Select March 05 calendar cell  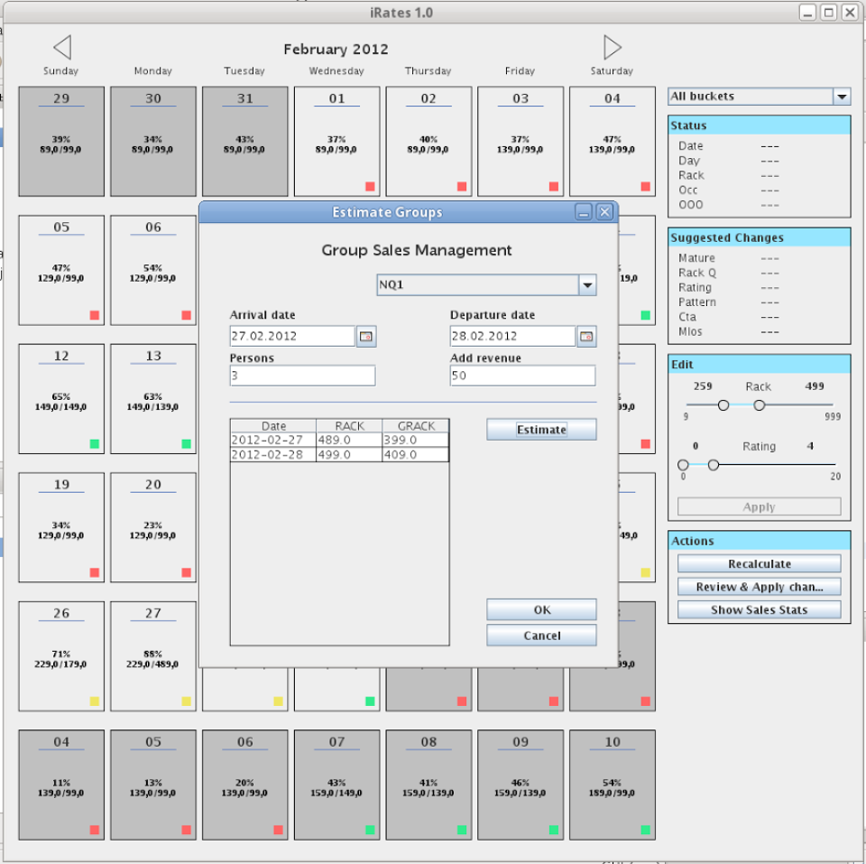(153, 785)
